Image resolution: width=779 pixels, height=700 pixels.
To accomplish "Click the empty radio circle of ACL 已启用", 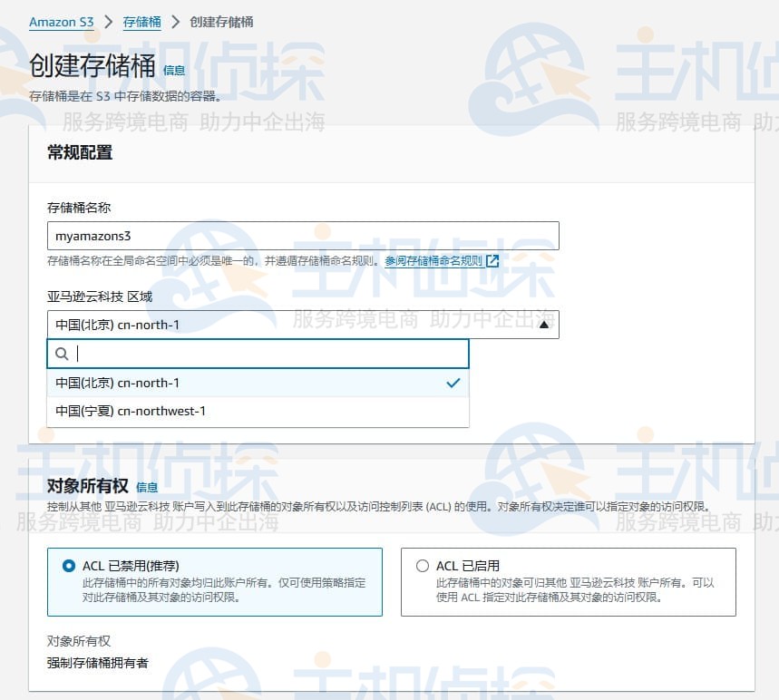I will (423, 565).
